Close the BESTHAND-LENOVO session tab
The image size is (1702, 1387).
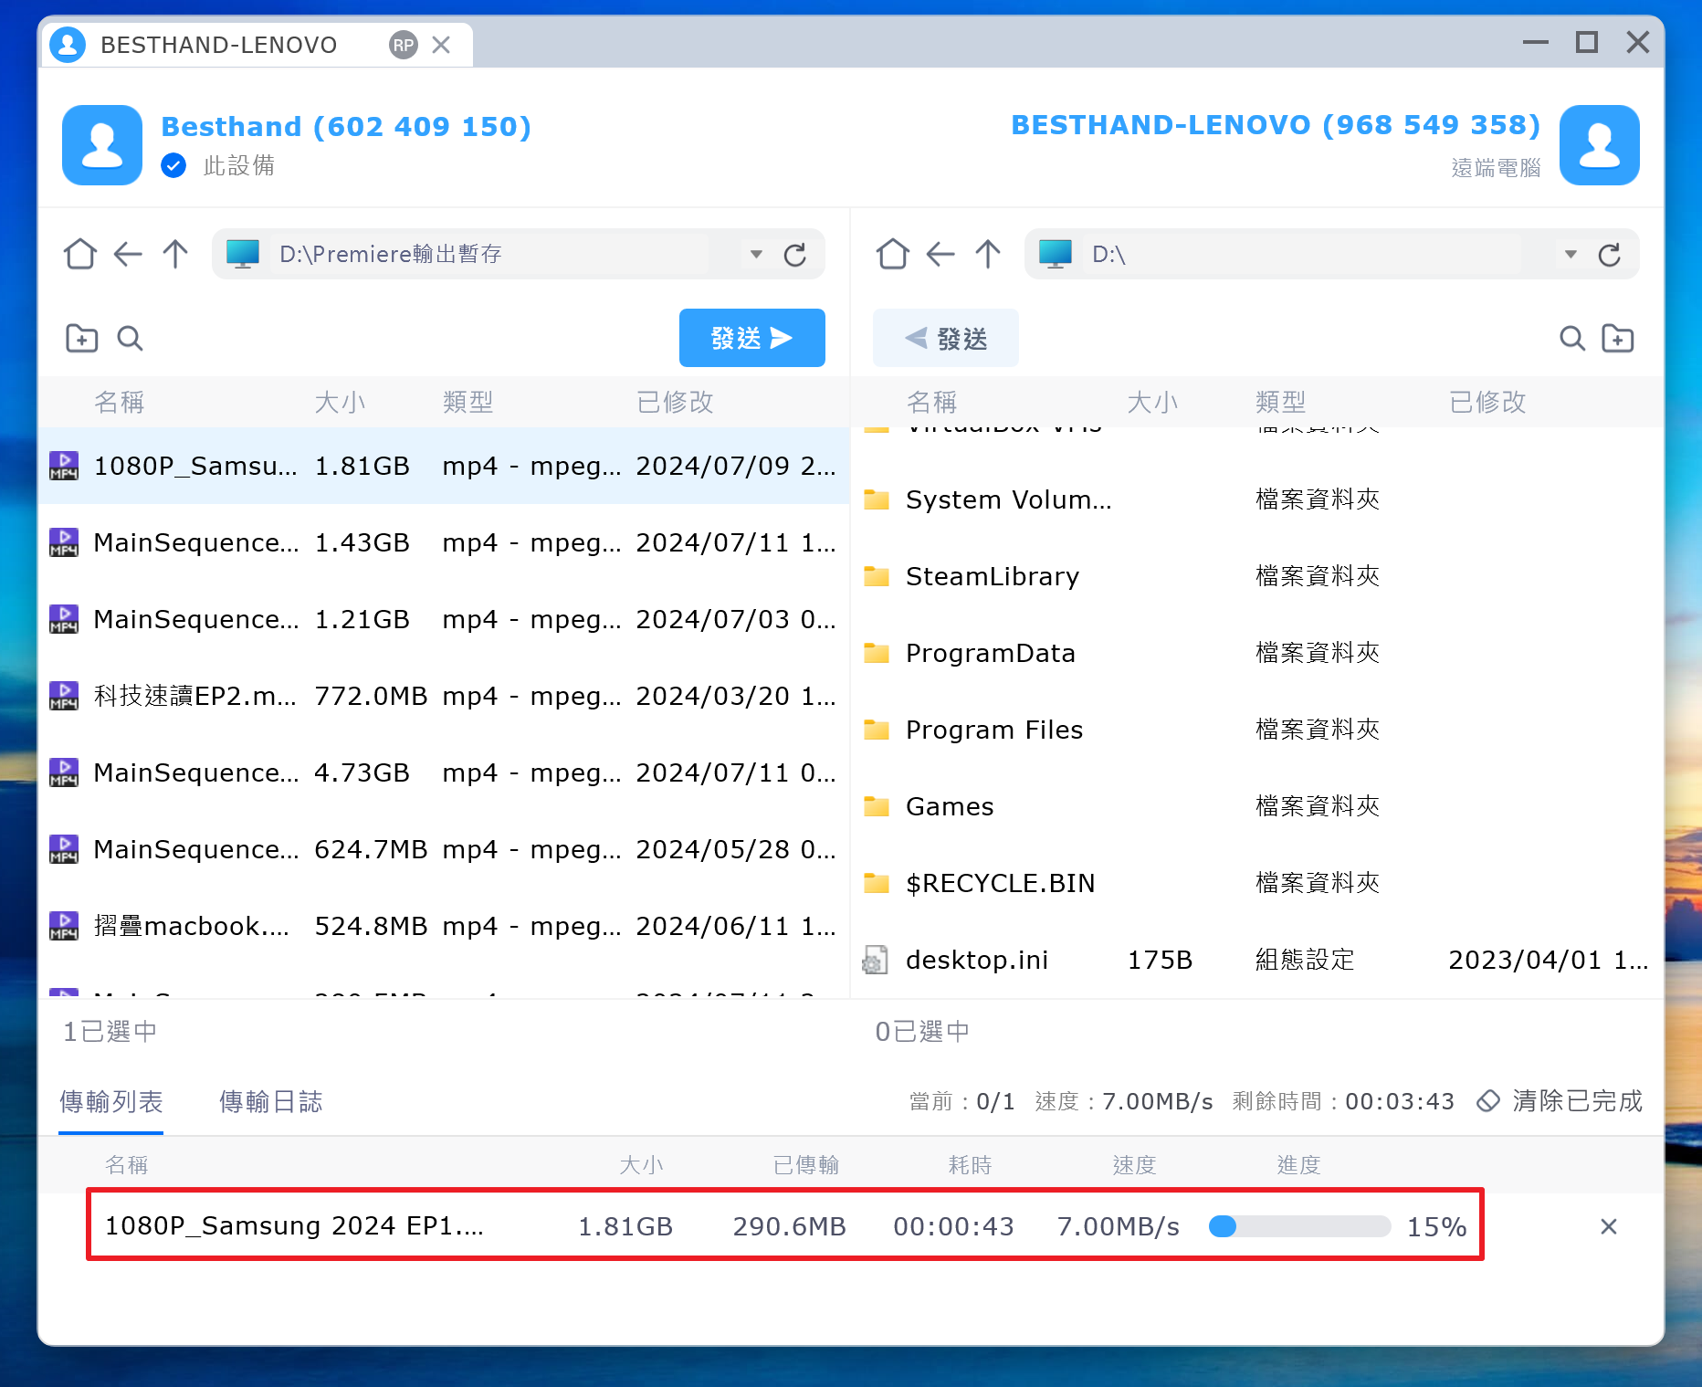click(x=441, y=45)
